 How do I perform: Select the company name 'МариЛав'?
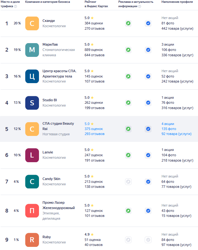50,44
